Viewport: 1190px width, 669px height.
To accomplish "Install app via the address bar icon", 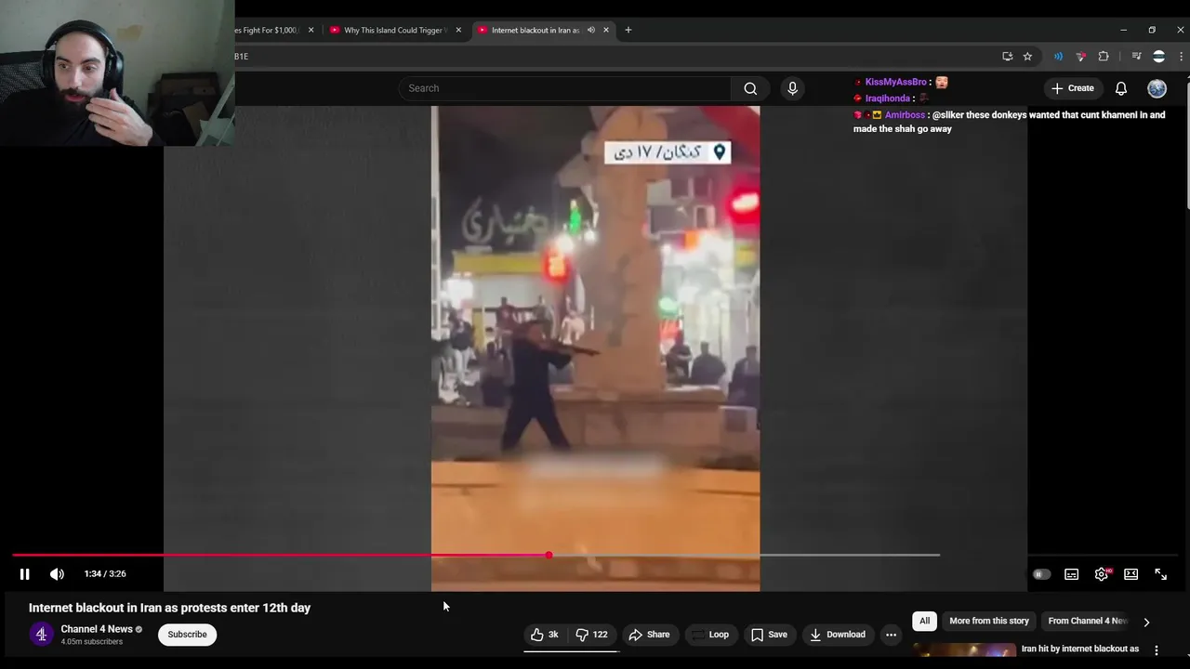I will [x=1007, y=57].
